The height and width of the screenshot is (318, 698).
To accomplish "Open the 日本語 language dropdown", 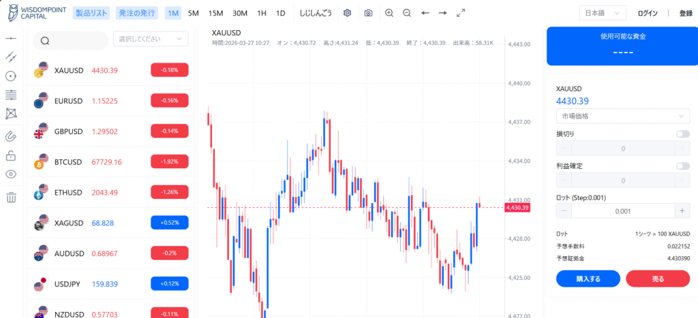I will (603, 13).
